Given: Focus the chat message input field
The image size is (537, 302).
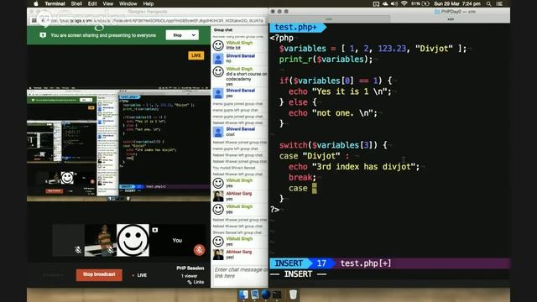Looking at the screenshot, I should click(x=240, y=275).
